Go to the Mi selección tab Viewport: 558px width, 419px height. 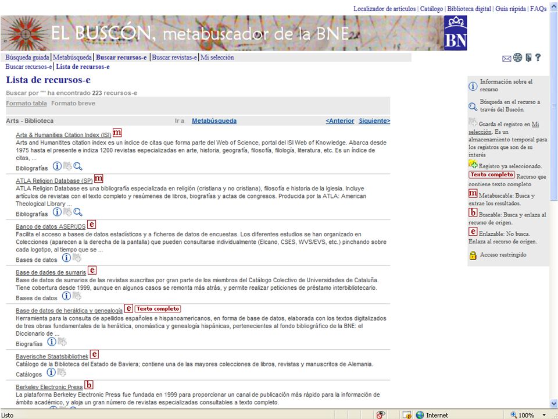pyautogui.click(x=217, y=58)
